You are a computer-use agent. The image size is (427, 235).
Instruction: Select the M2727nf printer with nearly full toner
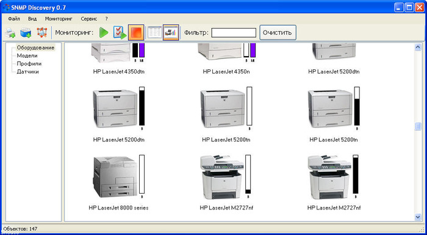point(329,177)
